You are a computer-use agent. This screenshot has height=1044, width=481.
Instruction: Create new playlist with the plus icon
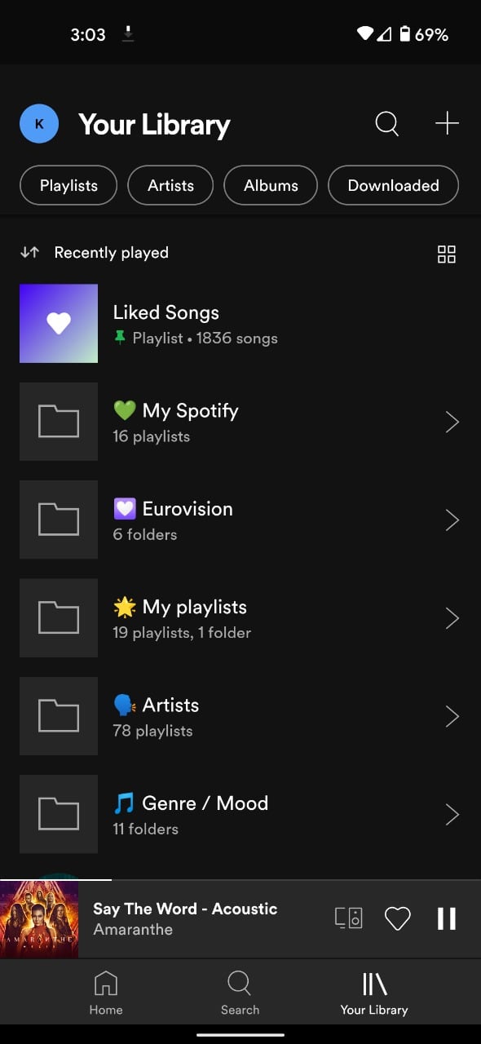(x=447, y=123)
